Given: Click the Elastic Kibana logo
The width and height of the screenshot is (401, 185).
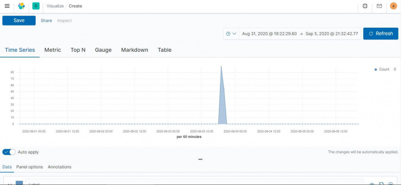Looking at the screenshot, I should (x=22, y=6).
